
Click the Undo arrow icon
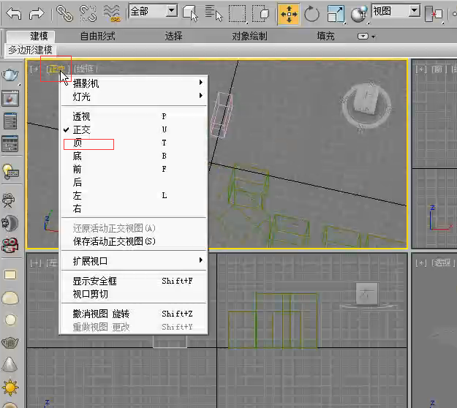pos(14,13)
